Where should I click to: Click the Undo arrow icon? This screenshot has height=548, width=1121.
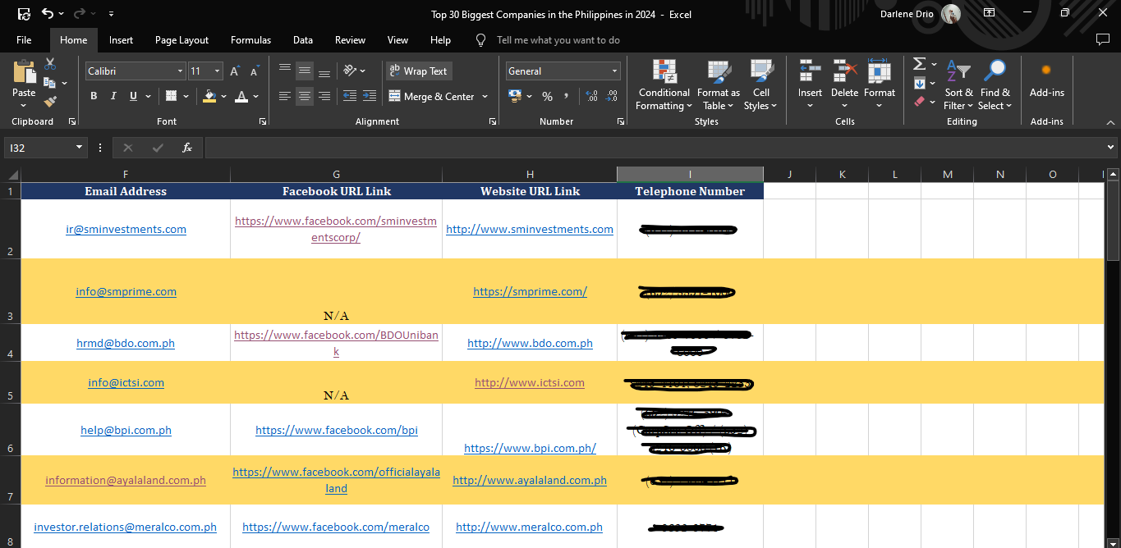[48, 14]
